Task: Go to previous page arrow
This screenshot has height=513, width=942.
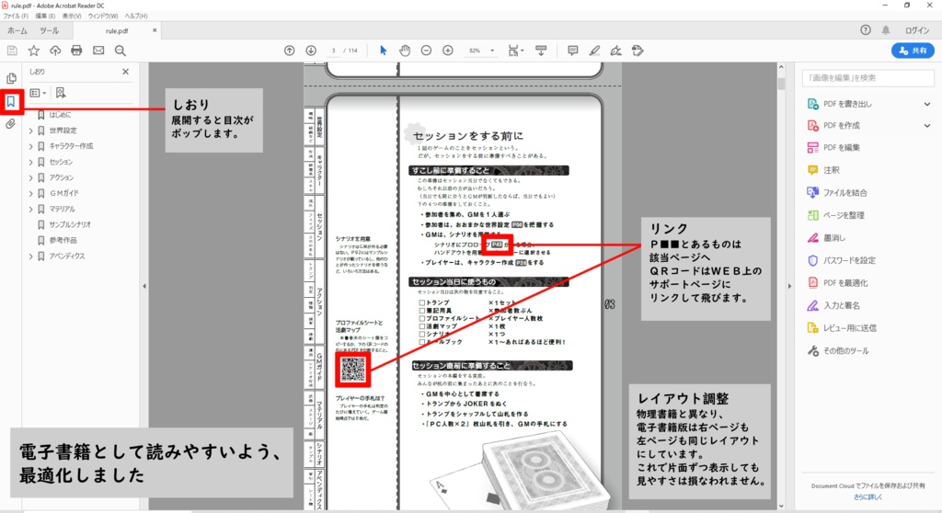Action: 290,51
